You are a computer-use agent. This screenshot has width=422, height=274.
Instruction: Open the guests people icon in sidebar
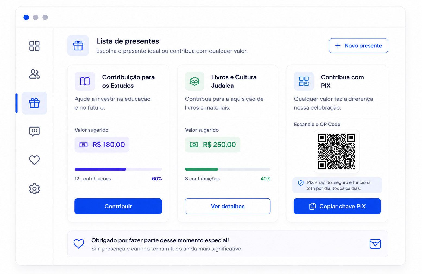pyautogui.click(x=34, y=74)
